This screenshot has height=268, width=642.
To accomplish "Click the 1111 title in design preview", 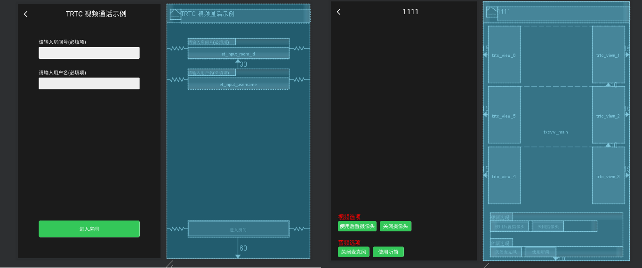I will click(410, 12).
